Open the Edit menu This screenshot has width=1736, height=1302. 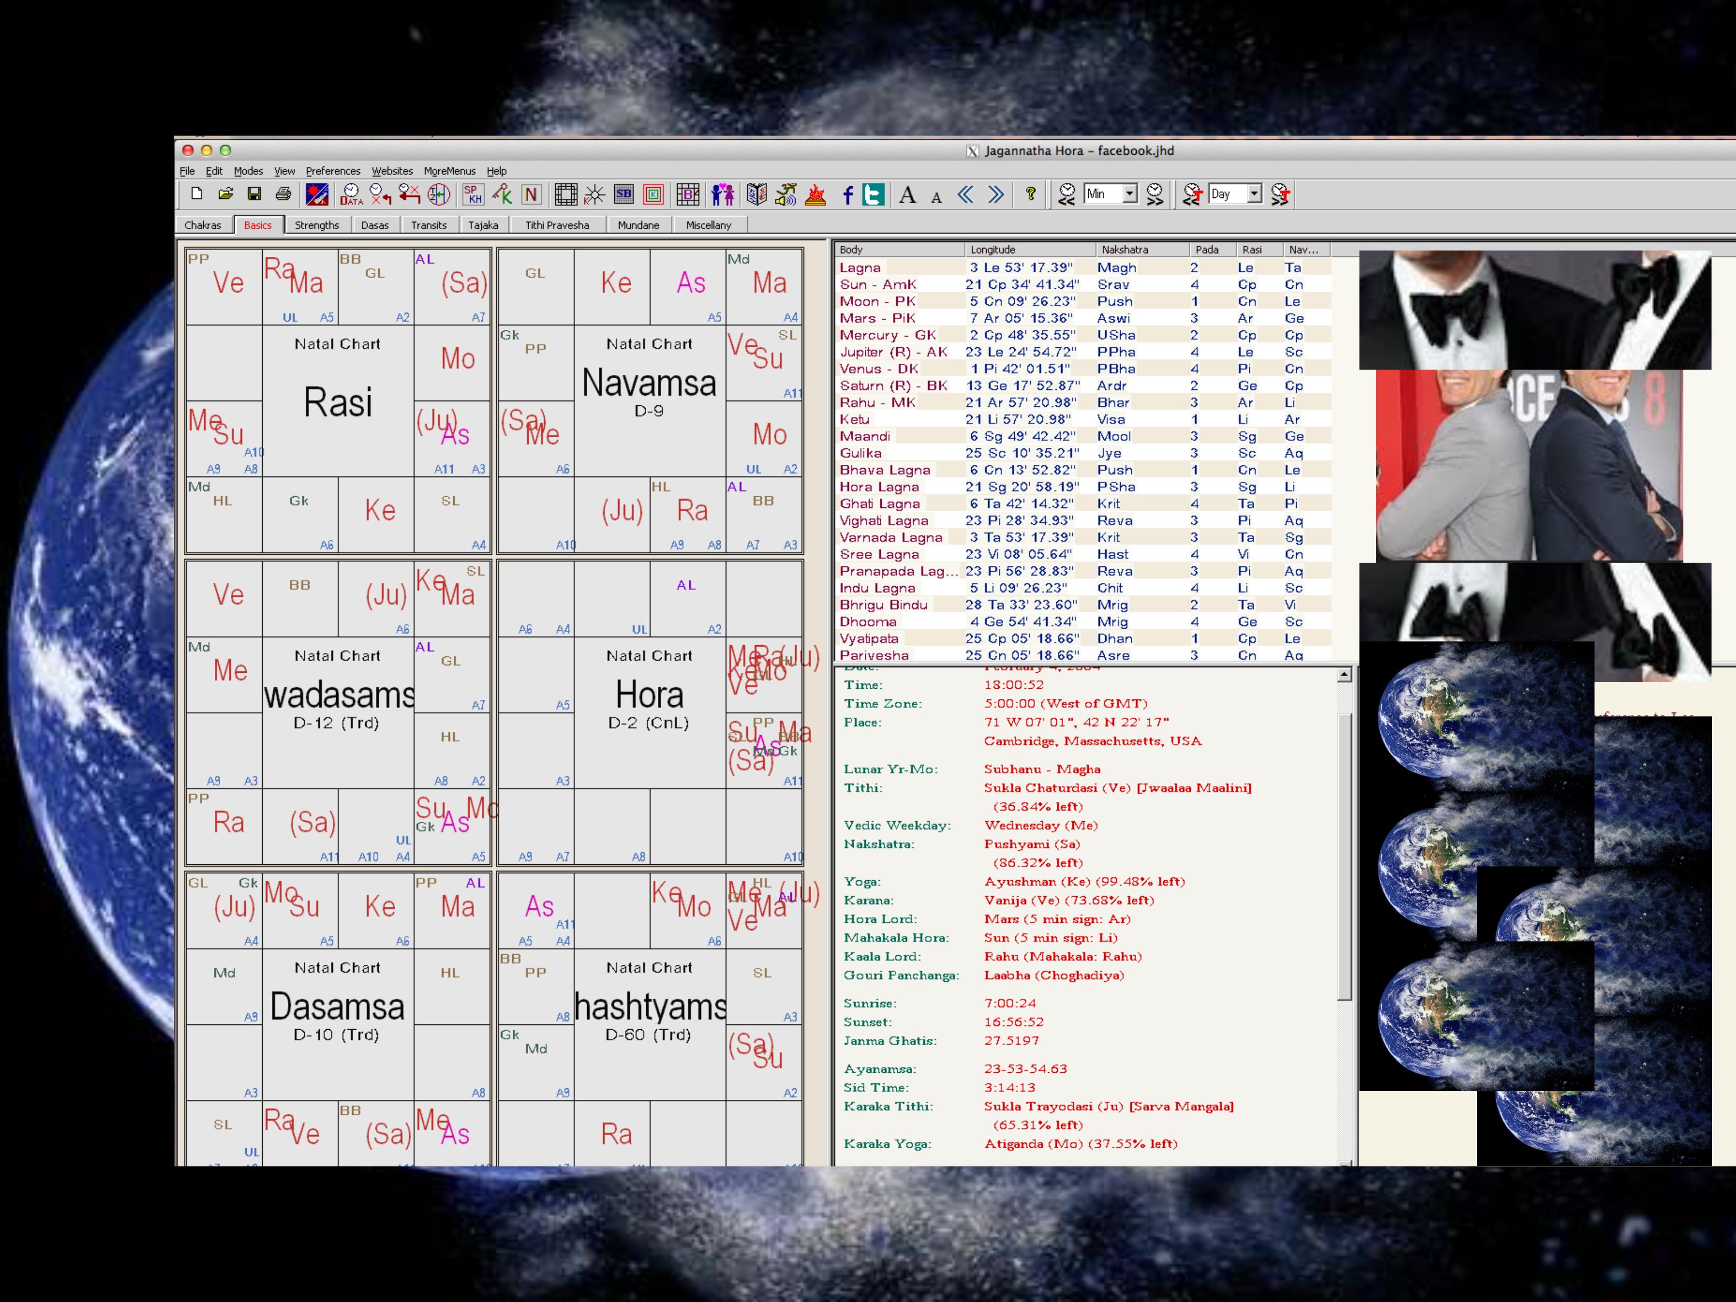click(x=214, y=171)
